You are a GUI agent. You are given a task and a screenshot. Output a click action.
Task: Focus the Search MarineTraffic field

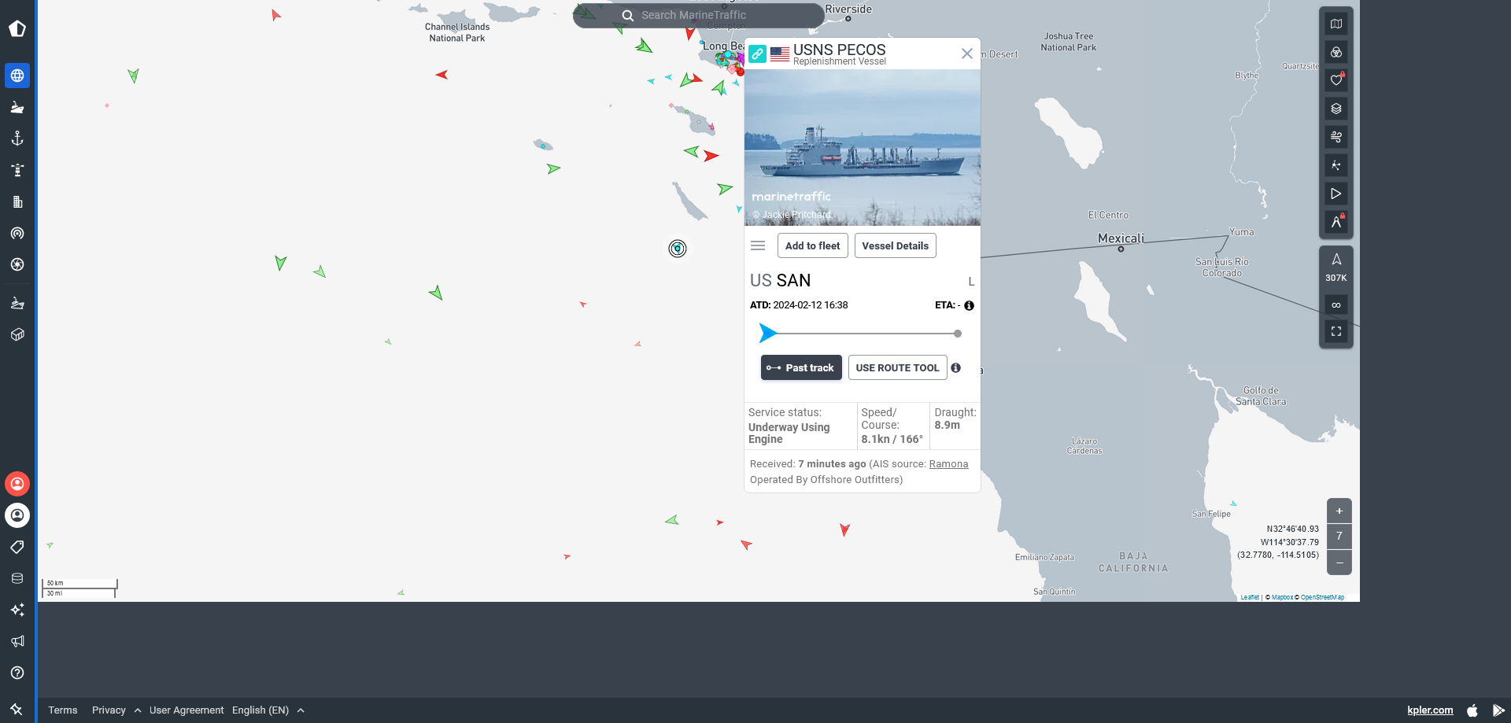tap(699, 15)
